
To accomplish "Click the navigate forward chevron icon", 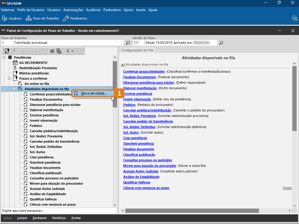I will point(78,51).
